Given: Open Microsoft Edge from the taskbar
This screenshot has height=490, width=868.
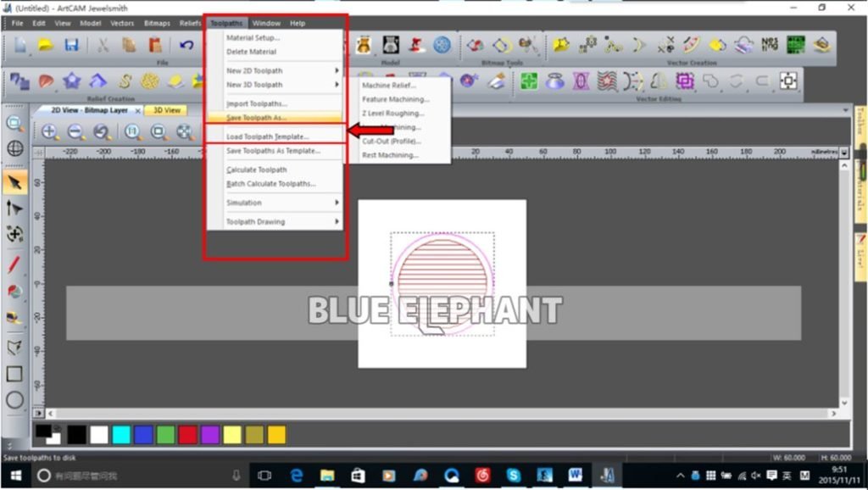Looking at the screenshot, I should click(x=297, y=475).
